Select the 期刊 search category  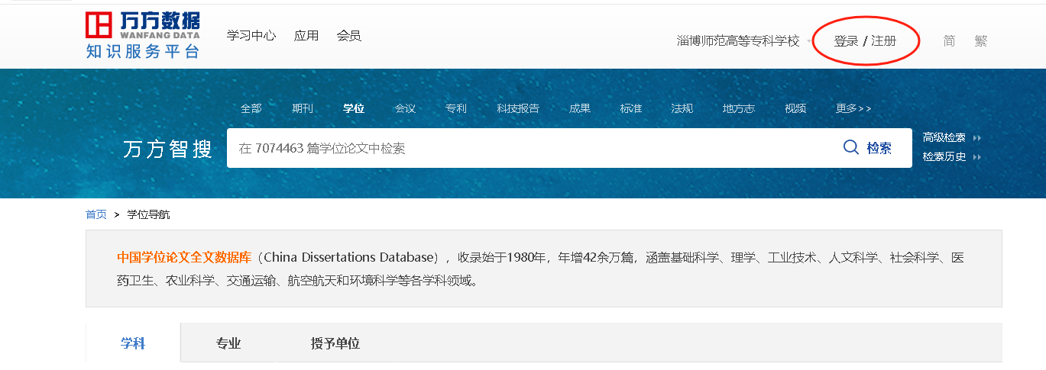click(x=303, y=108)
